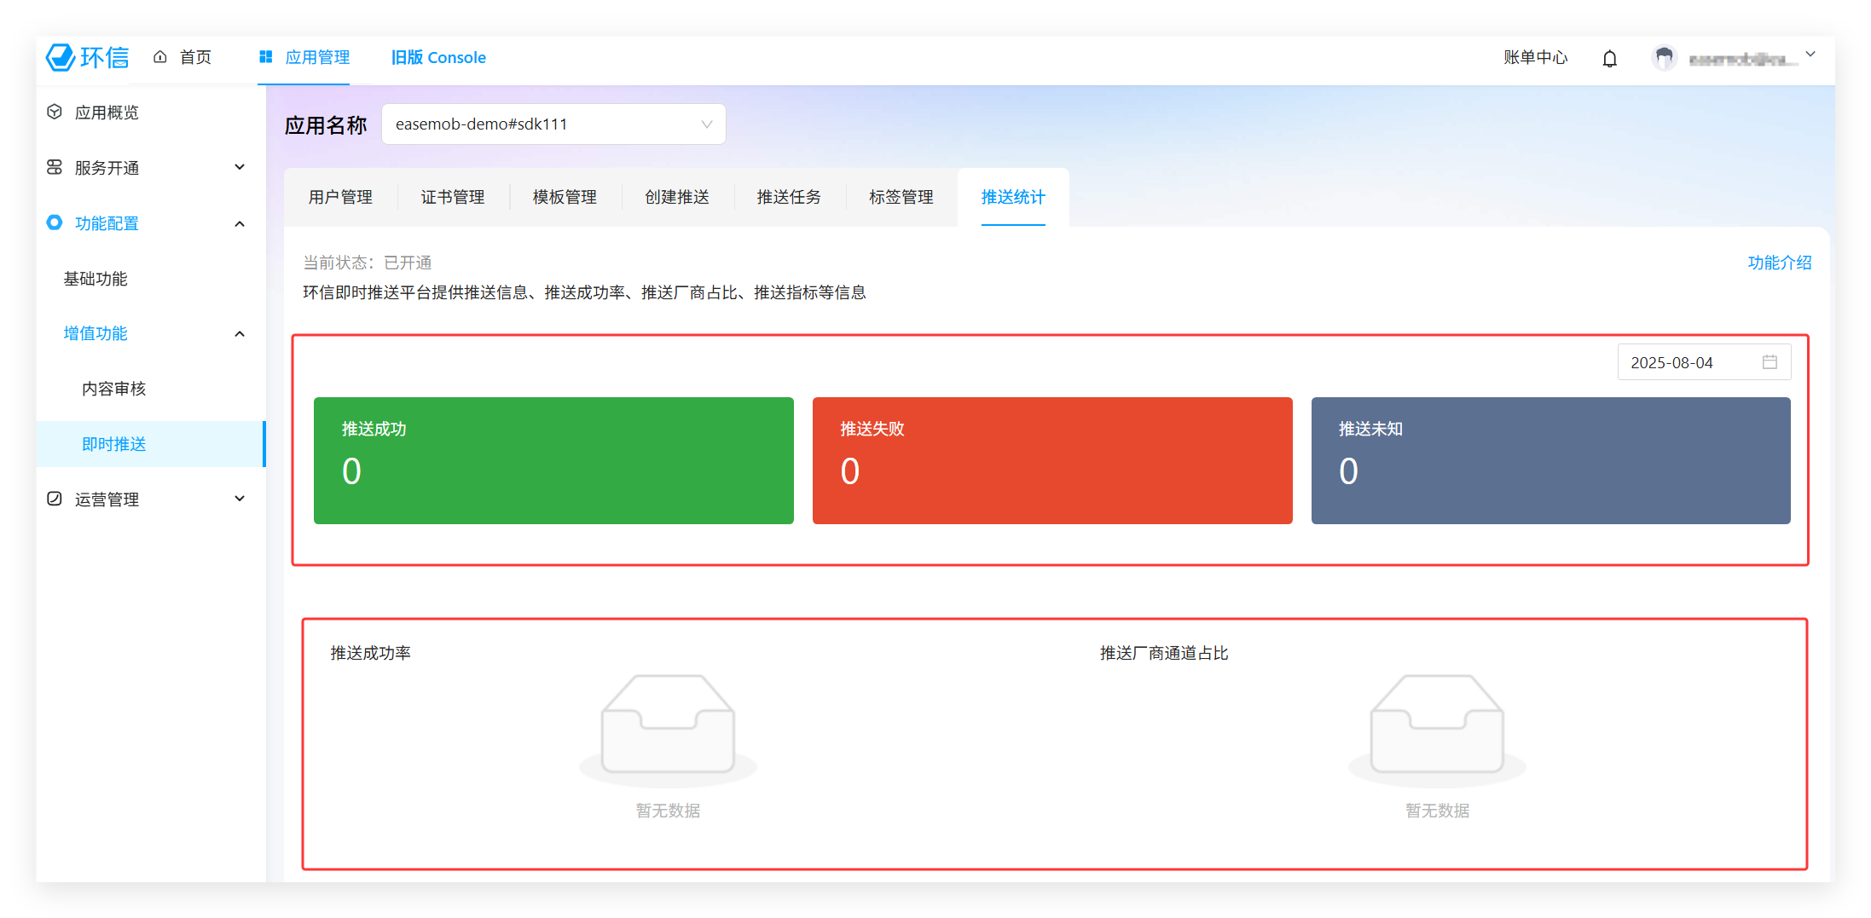Select 内容审核 in the sidebar
The image size is (1871, 918).
point(114,389)
